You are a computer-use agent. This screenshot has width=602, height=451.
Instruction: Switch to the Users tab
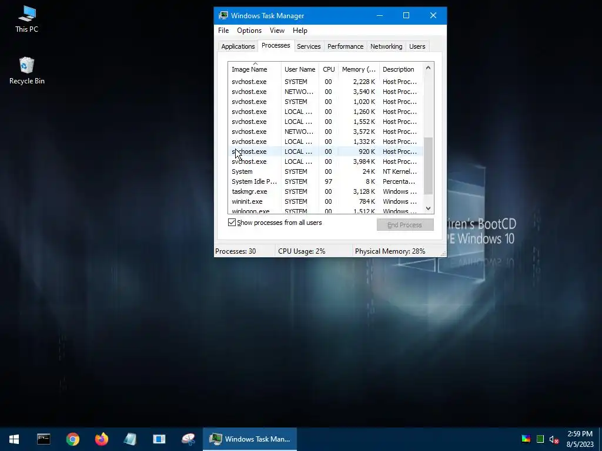417,46
